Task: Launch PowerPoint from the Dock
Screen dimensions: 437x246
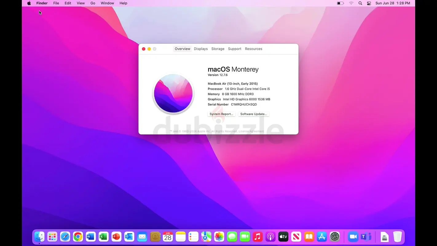Action: pos(116,236)
